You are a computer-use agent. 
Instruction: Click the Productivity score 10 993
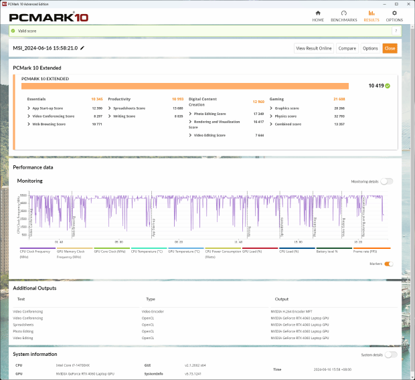177,99
